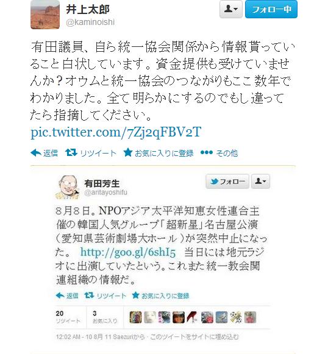Toggle the フォロー中 following button
Viewport: 328px width, 354px height.
point(271,9)
